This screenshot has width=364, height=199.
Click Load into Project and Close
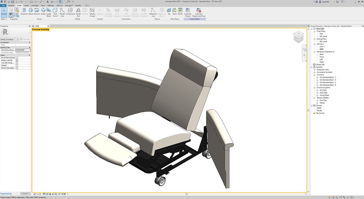point(199,12)
